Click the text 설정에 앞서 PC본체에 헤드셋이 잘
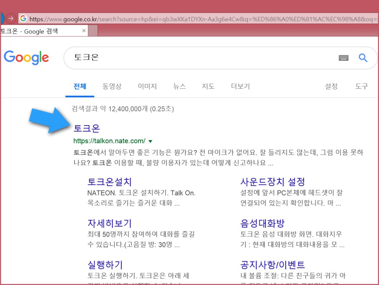This screenshot has height=285, width=379. click(x=292, y=193)
